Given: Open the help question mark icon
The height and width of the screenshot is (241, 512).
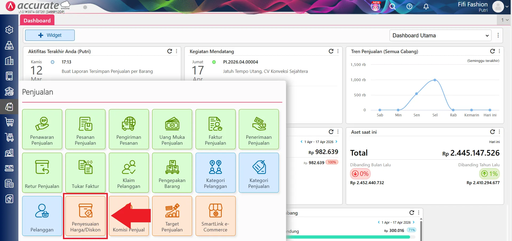Looking at the screenshot, I should [x=409, y=6].
